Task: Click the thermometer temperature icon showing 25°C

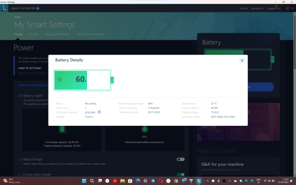Action: pos(145,129)
